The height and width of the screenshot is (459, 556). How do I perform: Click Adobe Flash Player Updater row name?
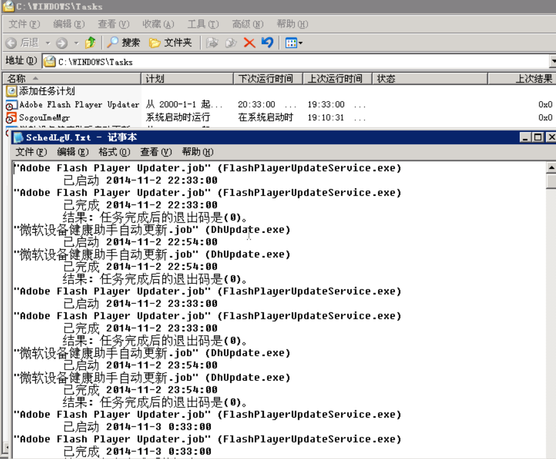point(79,105)
